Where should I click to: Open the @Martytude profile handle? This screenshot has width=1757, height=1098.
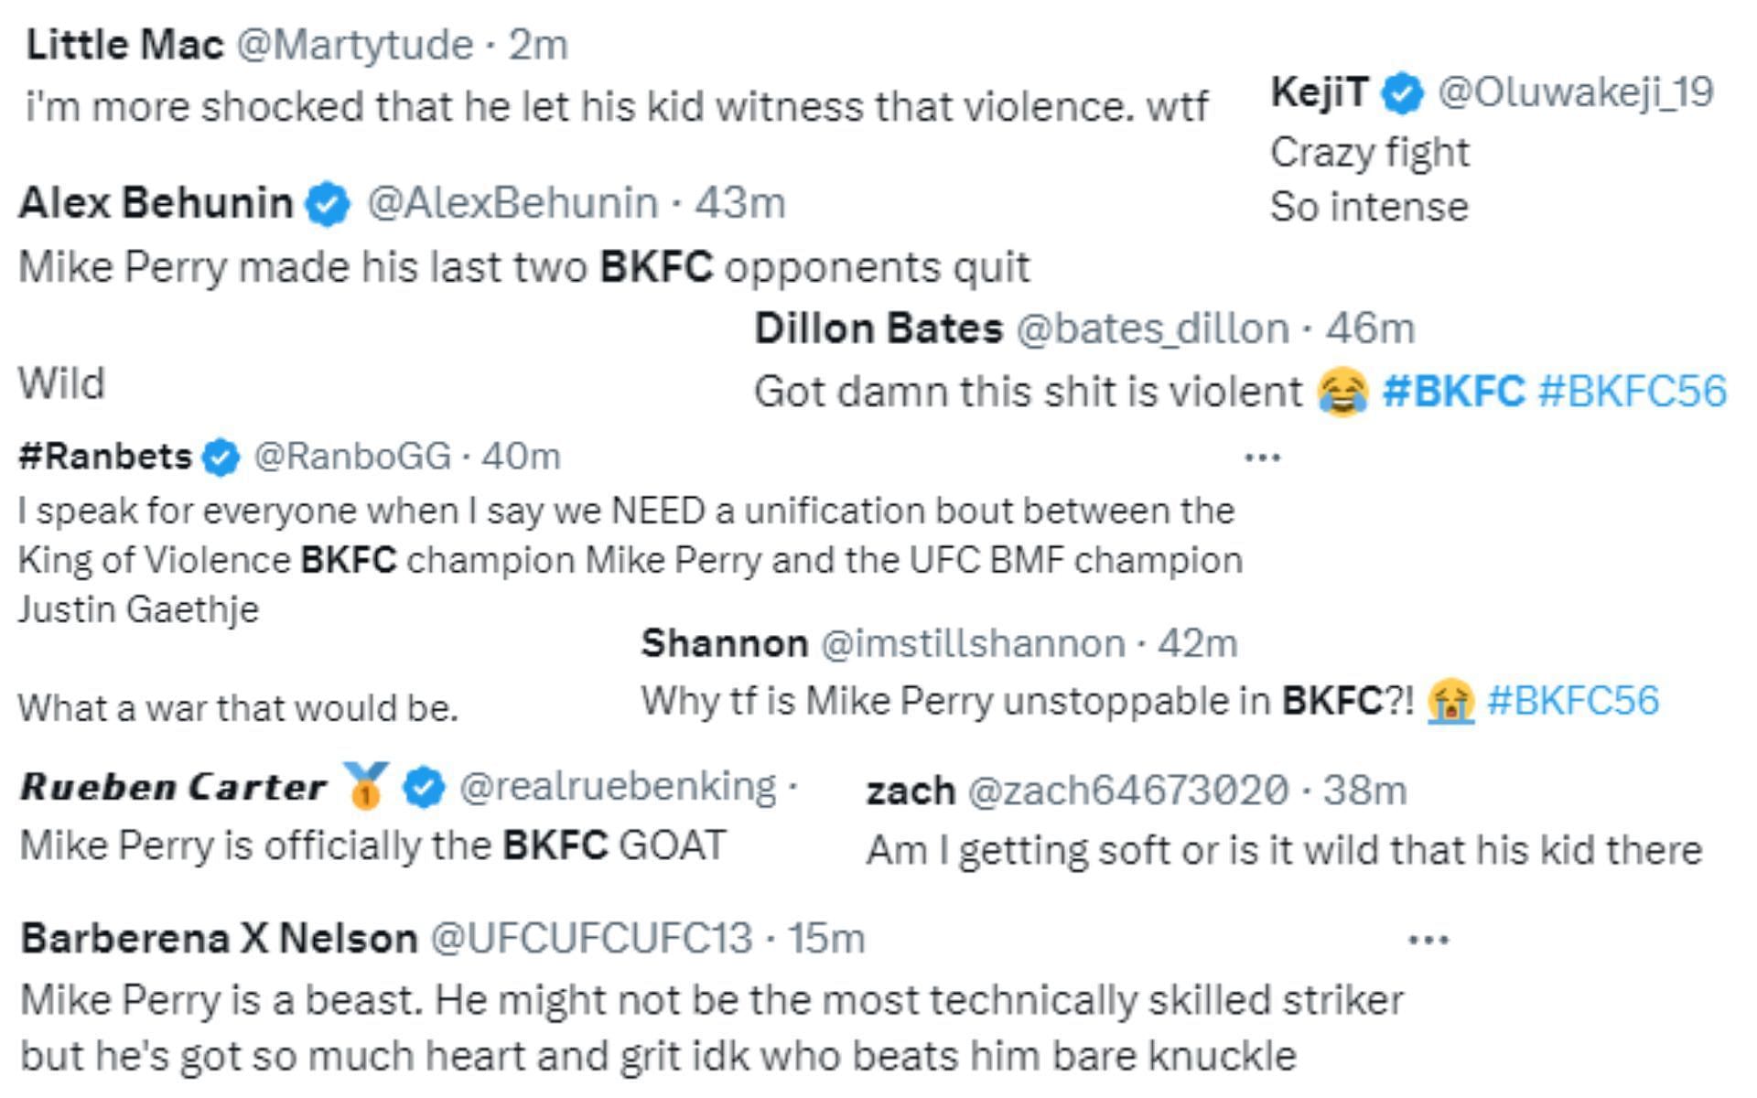(354, 45)
